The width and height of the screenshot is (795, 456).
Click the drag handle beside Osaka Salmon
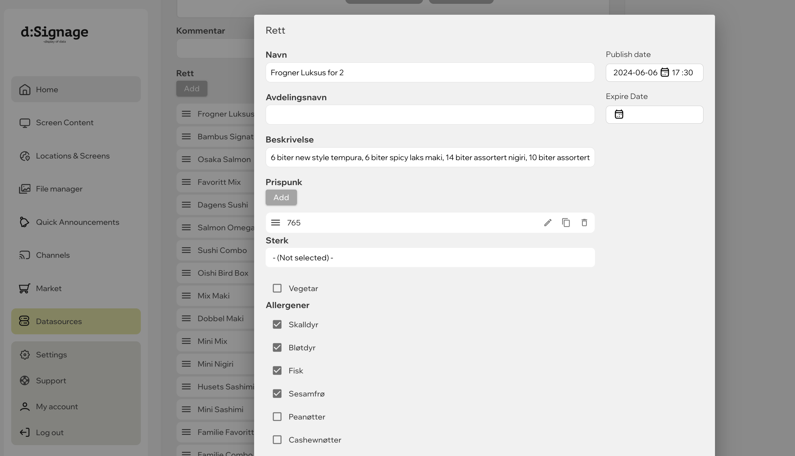click(186, 159)
